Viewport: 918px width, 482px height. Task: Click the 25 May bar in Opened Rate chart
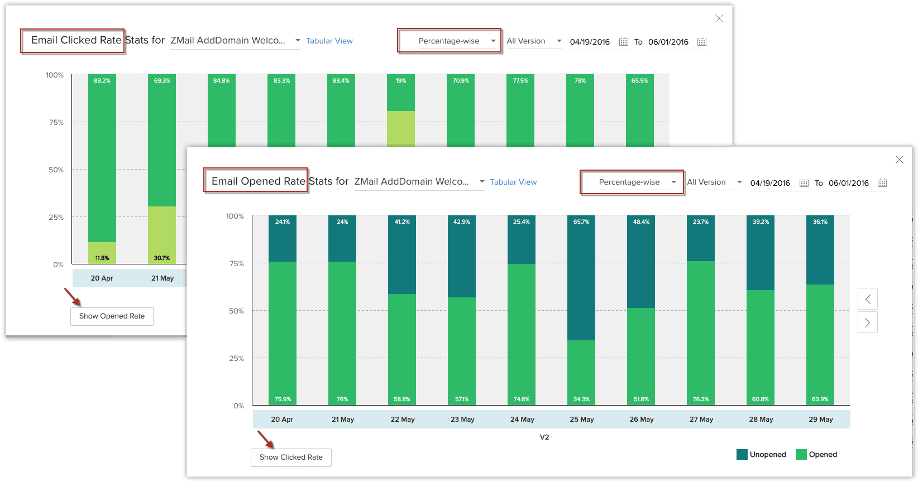(581, 310)
